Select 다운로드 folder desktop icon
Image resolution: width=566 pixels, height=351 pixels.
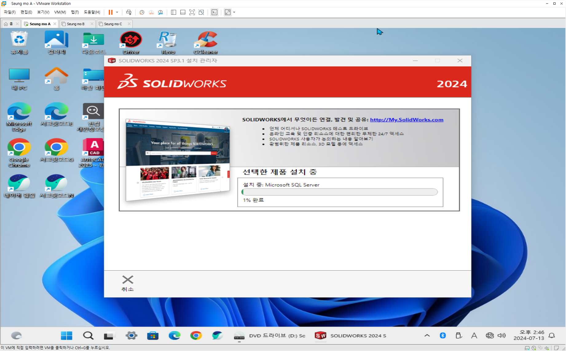94,43
